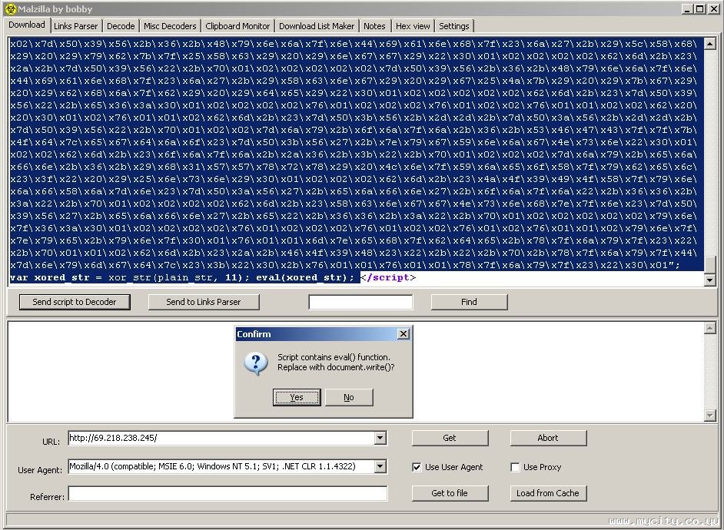This screenshot has height=530, width=724.
Task: Switch to the Clipboard Monitor tab
Action: click(x=237, y=26)
